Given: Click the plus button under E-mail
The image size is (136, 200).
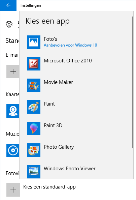Looking at the screenshot, I should tap(13, 72).
